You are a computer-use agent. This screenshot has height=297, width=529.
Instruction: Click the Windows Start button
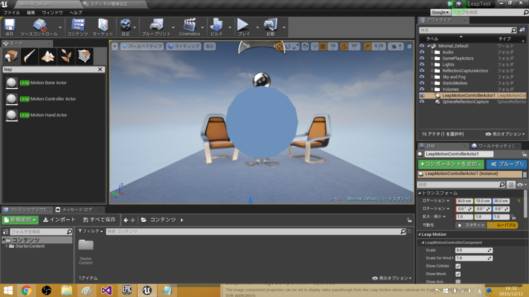(8, 290)
